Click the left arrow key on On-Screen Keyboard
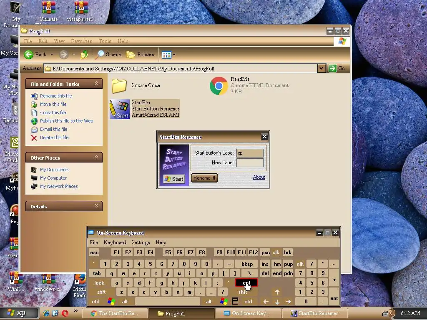This screenshot has height=320, width=427. [266, 302]
